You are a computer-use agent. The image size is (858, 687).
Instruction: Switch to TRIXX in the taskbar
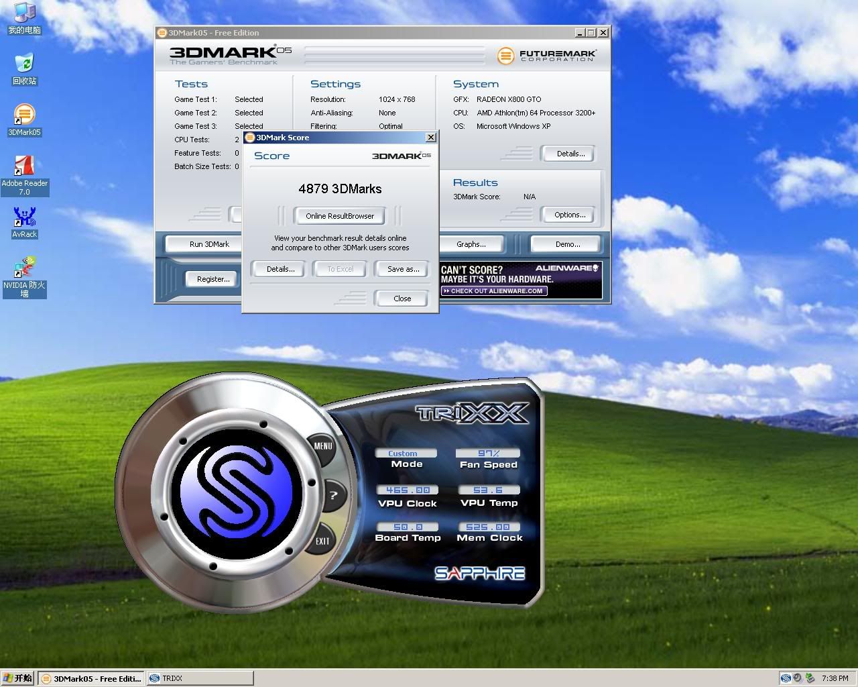click(x=200, y=678)
